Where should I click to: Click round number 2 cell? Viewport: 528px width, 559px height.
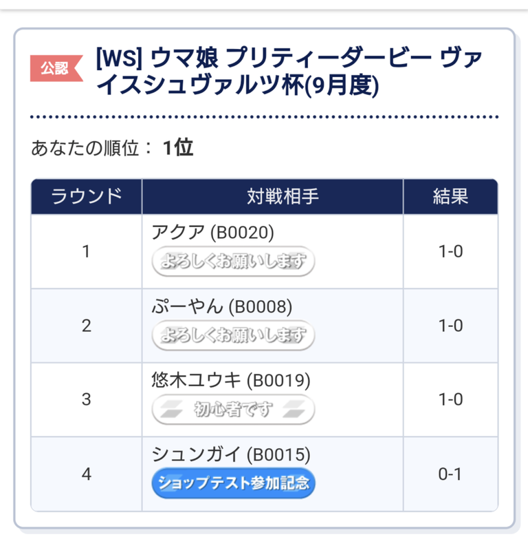coord(87,326)
